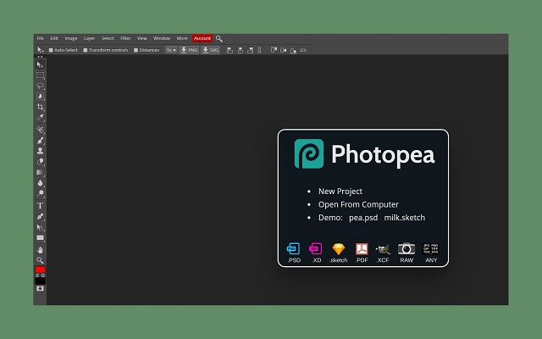Select the Clone Stamp tool
The height and width of the screenshot is (339, 542).
(40, 151)
